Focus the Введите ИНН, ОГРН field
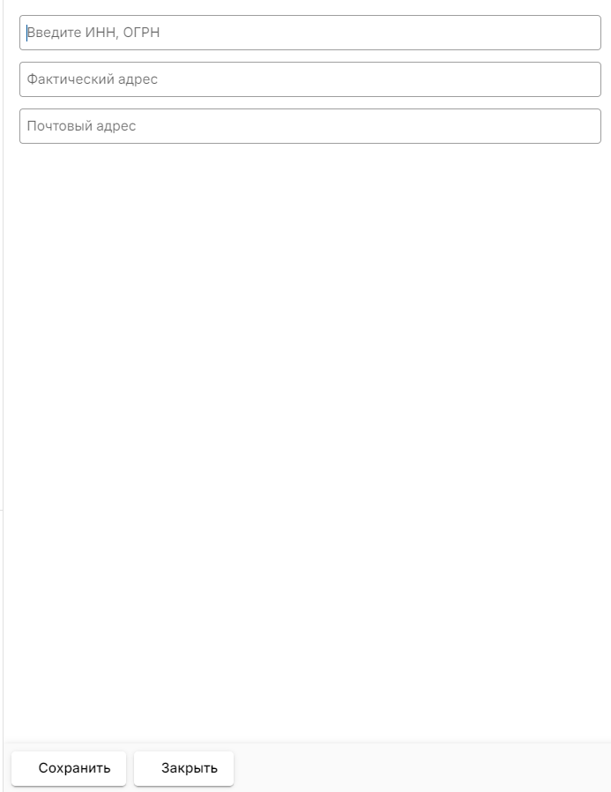611x792 pixels. (310, 33)
